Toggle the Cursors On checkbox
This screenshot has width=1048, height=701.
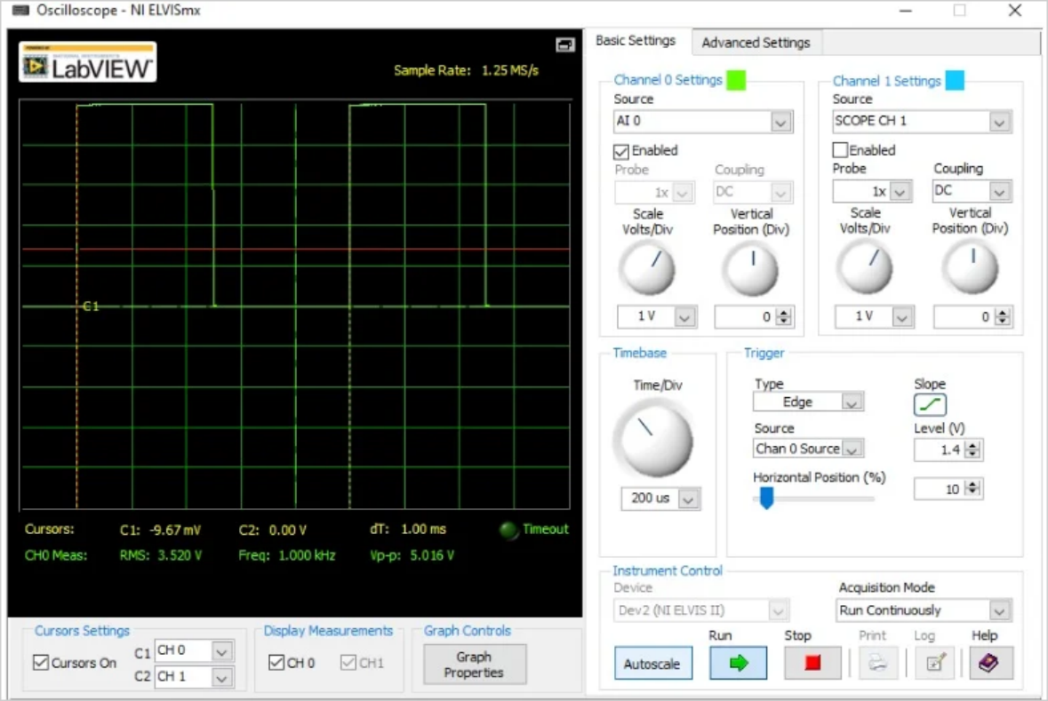41,662
